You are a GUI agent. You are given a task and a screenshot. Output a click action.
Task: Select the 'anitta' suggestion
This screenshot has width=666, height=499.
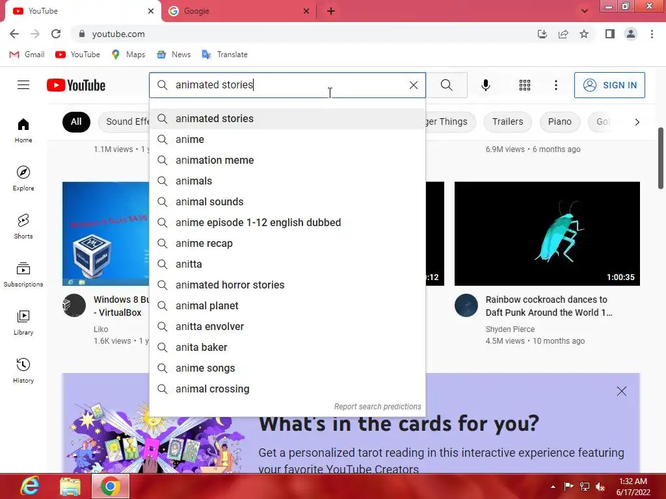pos(287,264)
